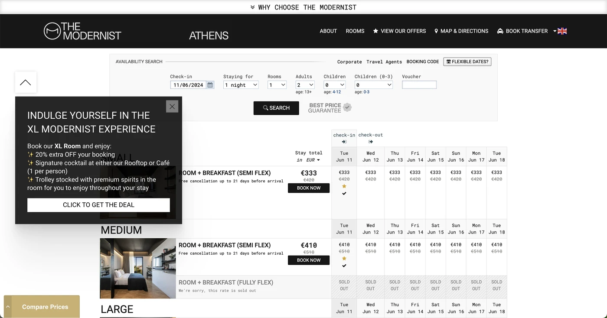Image resolution: width=607 pixels, height=318 pixels.
Task: Open the About menu item
Action: tap(328, 31)
